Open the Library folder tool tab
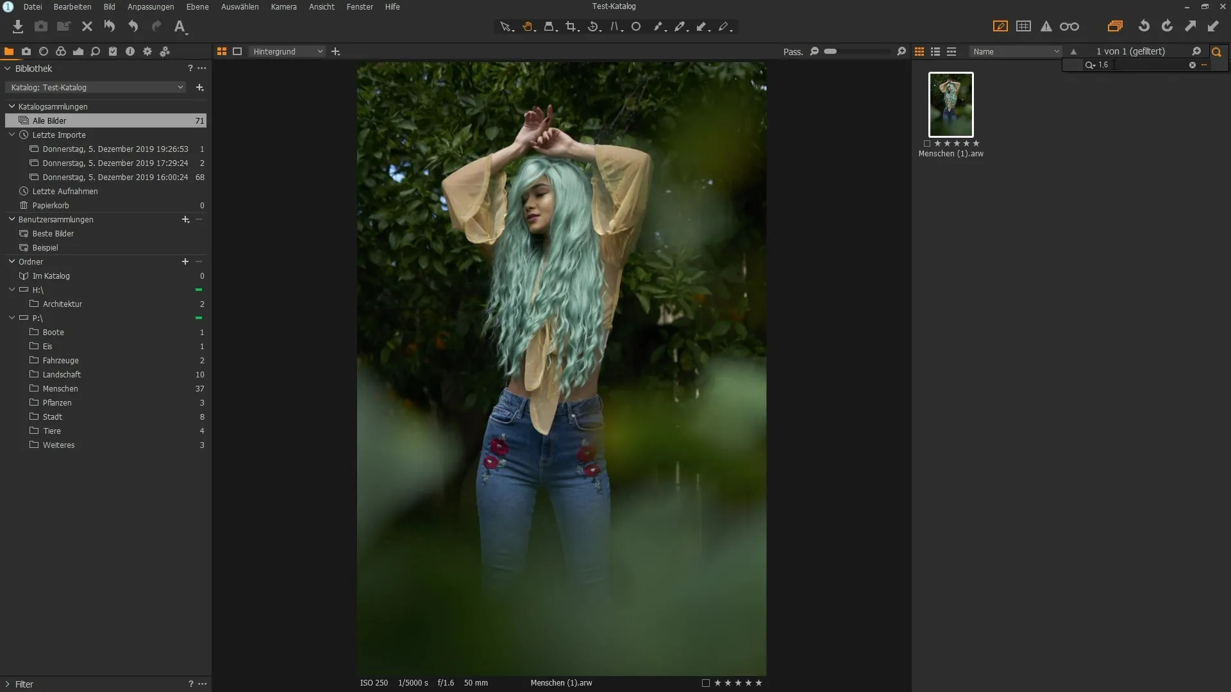 pyautogui.click(x=9, y=51)
